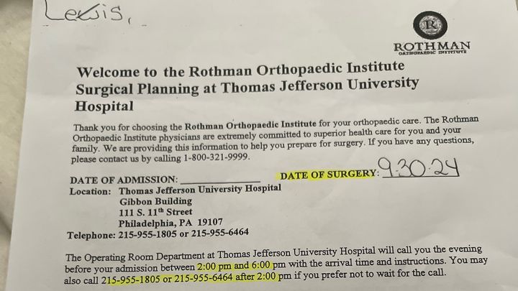Click the phone number 1-800-321-9999
Viewport: 518px width, 291px height.
coord(216,157)
